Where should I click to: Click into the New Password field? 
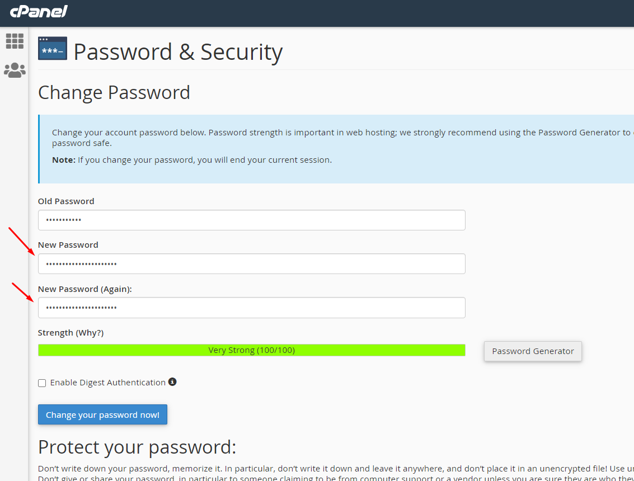pos(251,263)
